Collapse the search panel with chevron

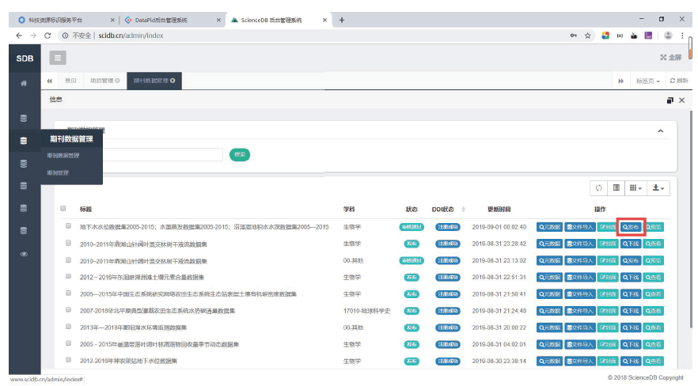[660, 131]
